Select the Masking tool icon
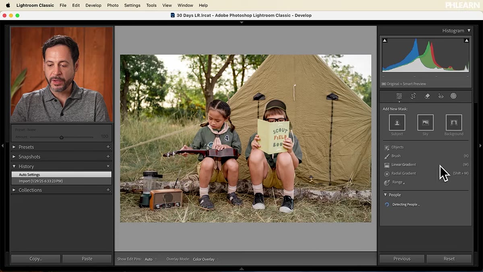 453,96
